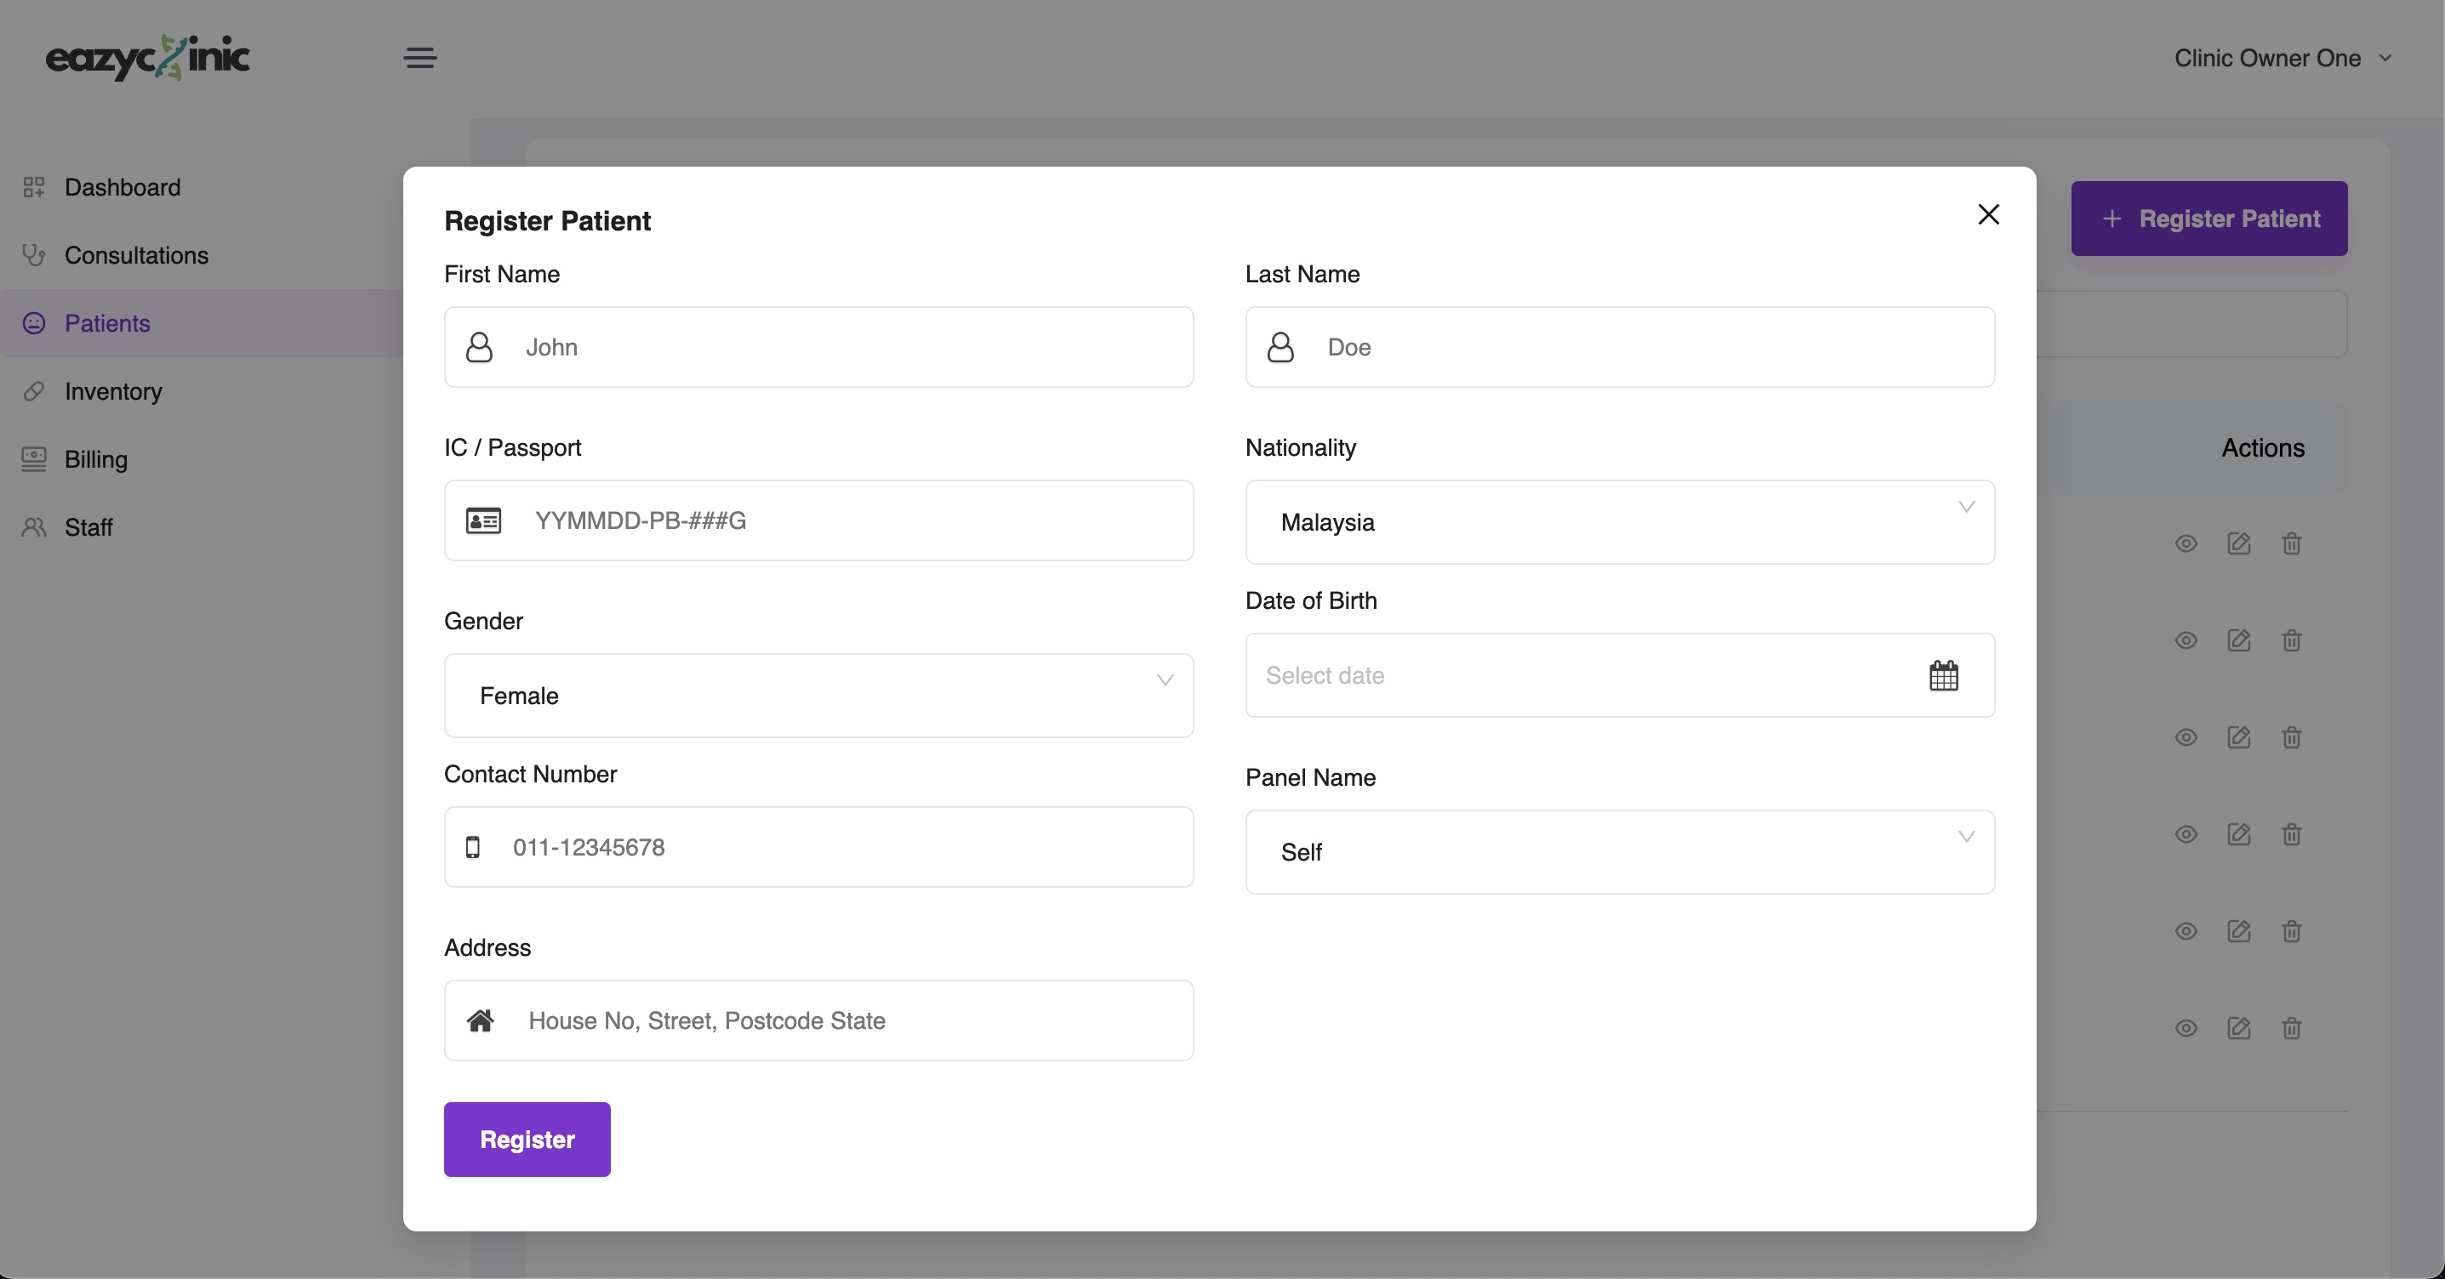The image size is (2445, 1279).
Task: Click the Nationality dropdown chevron
Action: [1966, 507]
